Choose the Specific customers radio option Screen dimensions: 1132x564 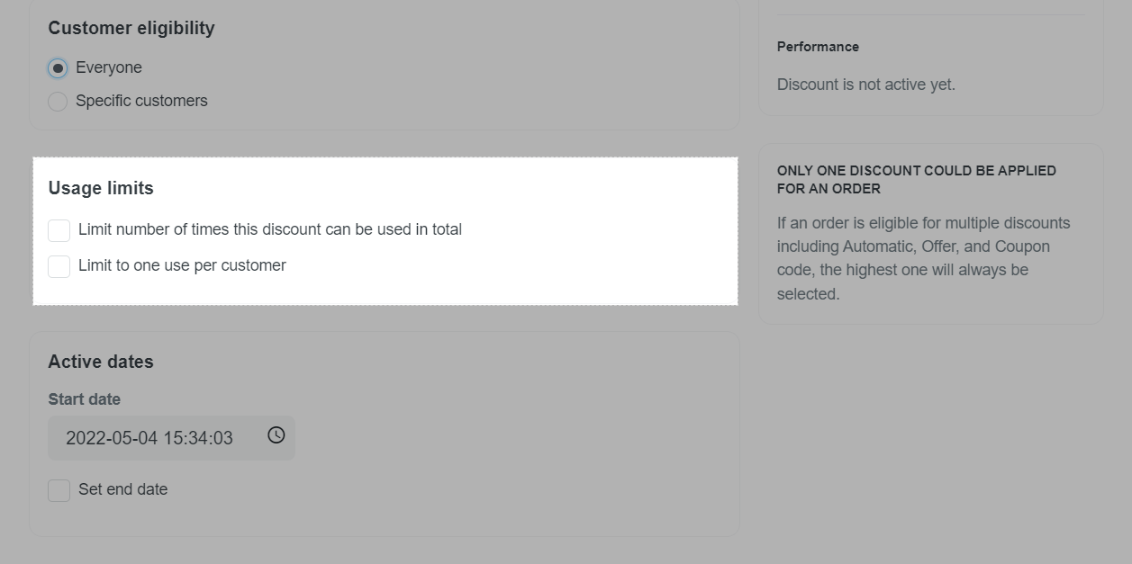pyautogui.click(x=58, y=102)
